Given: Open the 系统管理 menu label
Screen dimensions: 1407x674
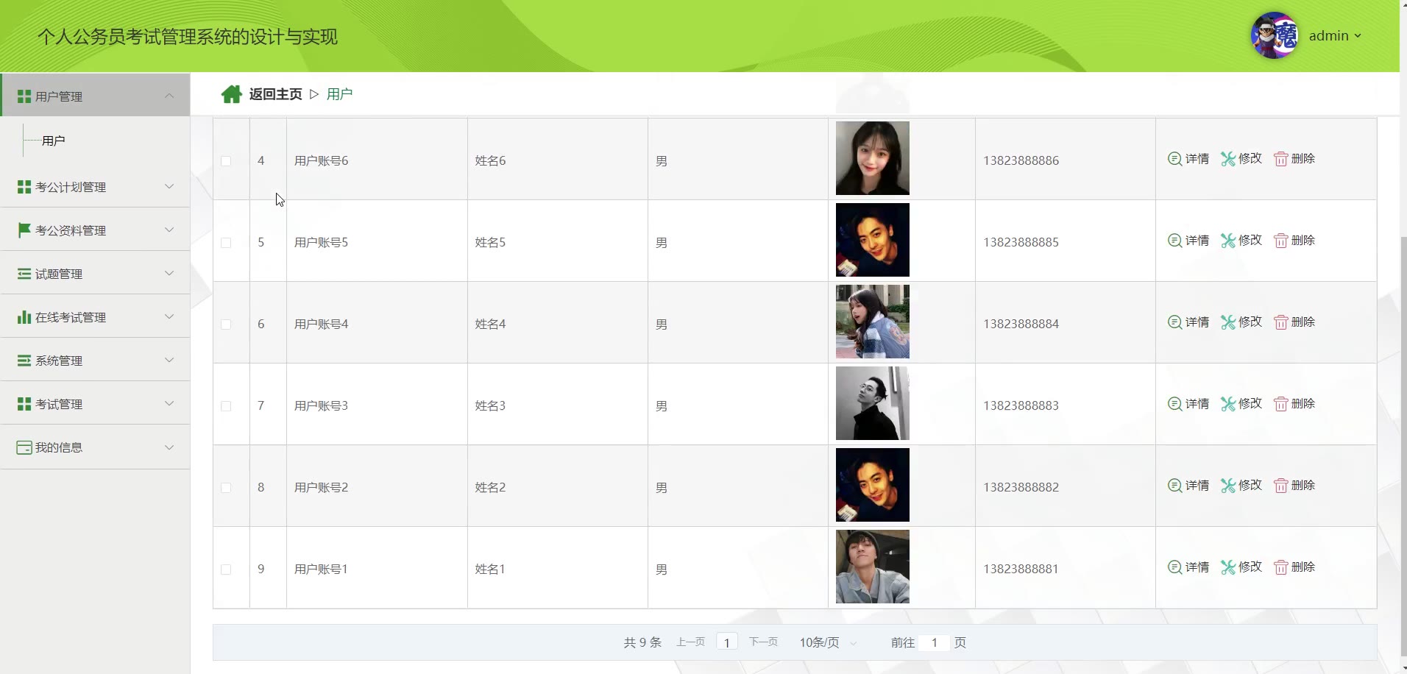Looking at the screenshot, I should 59,361.
